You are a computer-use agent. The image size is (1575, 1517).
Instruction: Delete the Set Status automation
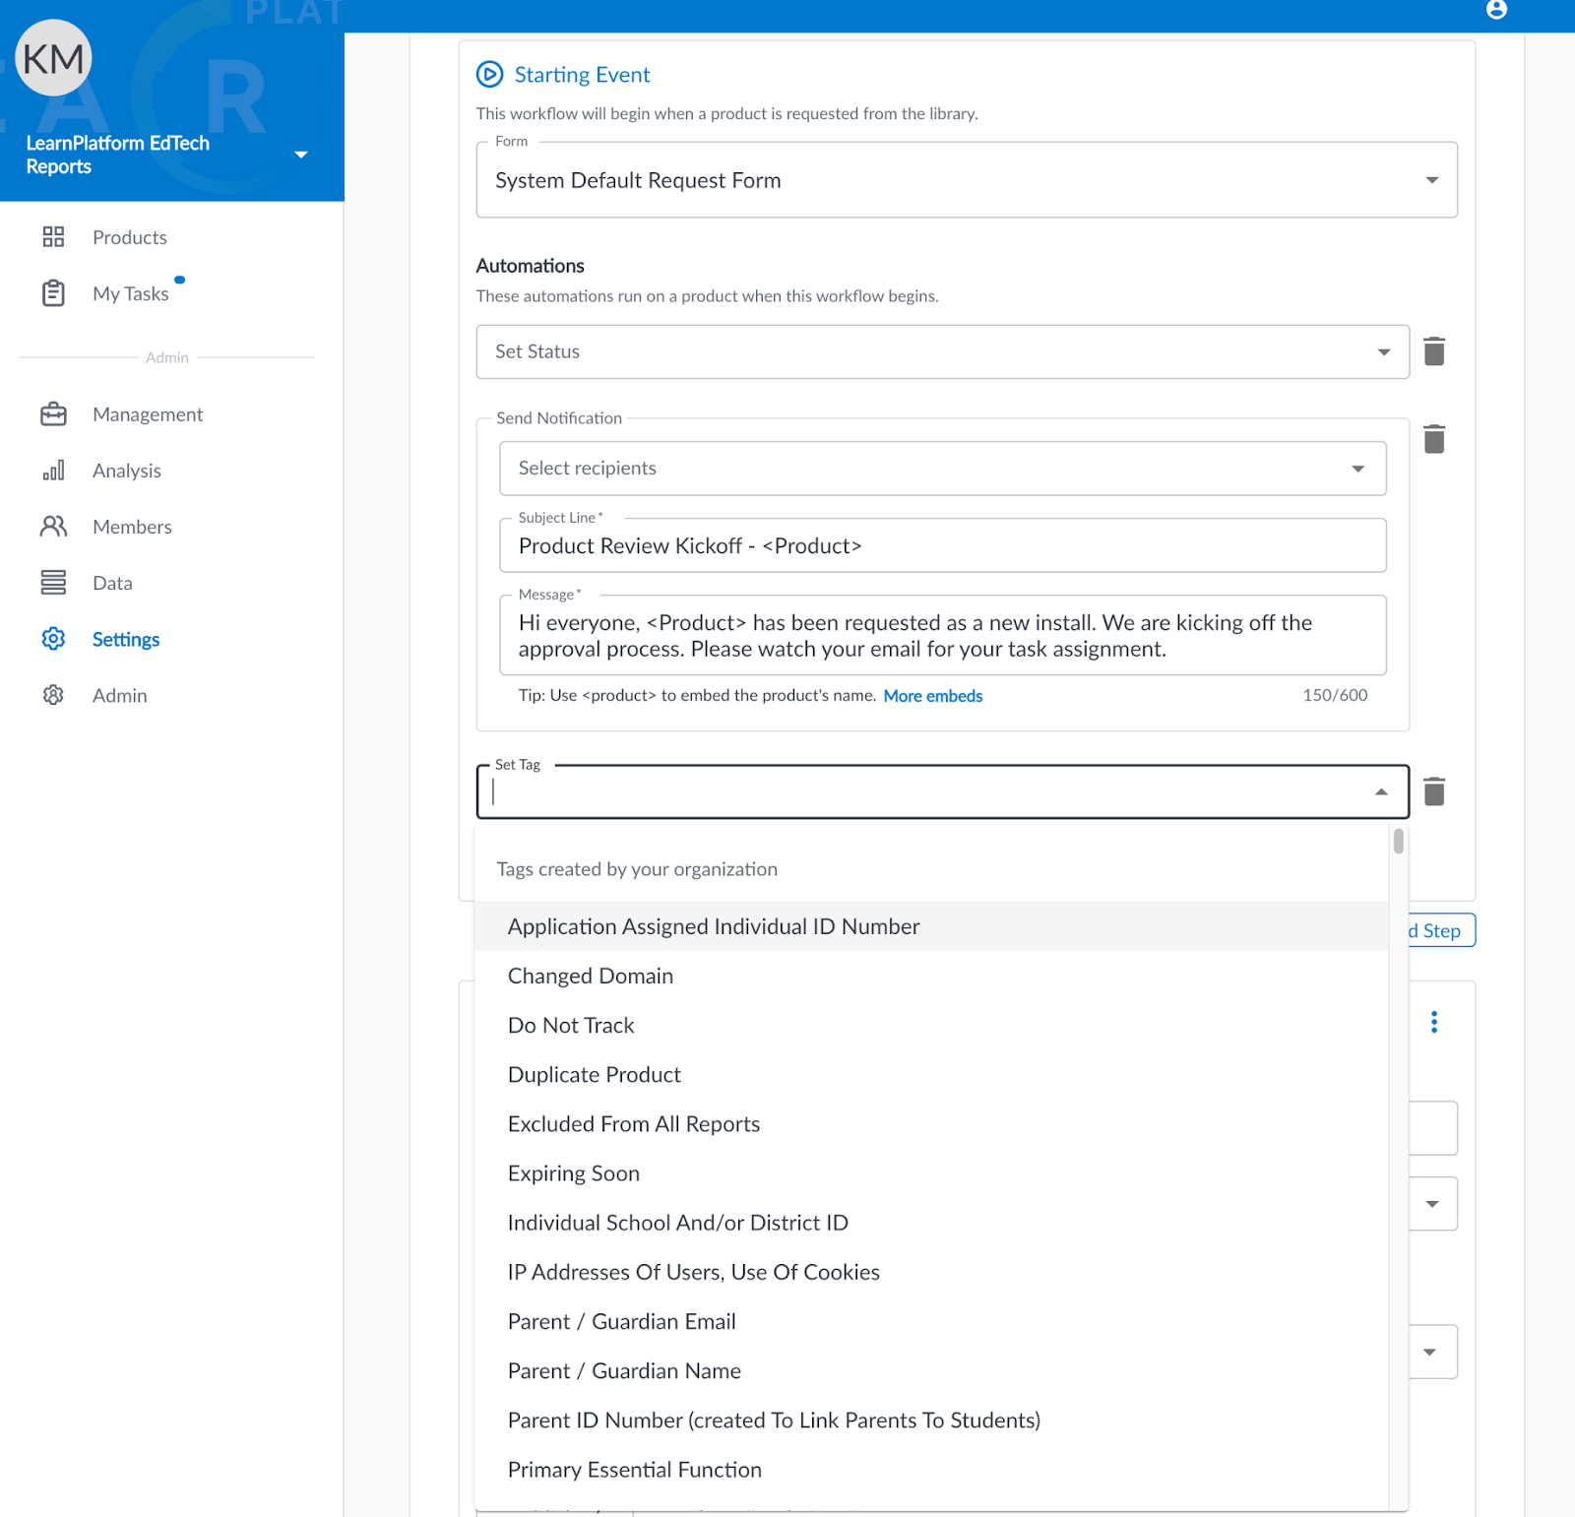point(1434,351)
